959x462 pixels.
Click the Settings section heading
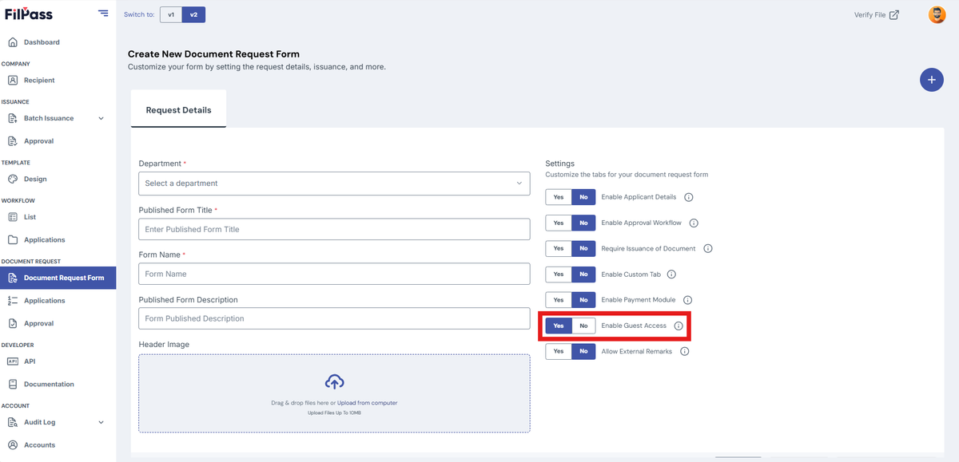[x=560, y=164]
